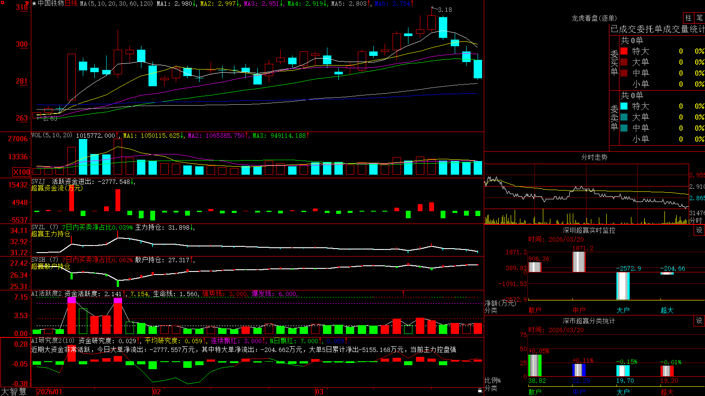Screen dimensions: 705x396
Task: Click the 超赢主力持仓 label
Action: pyautogui.click(x=51, y=234)
